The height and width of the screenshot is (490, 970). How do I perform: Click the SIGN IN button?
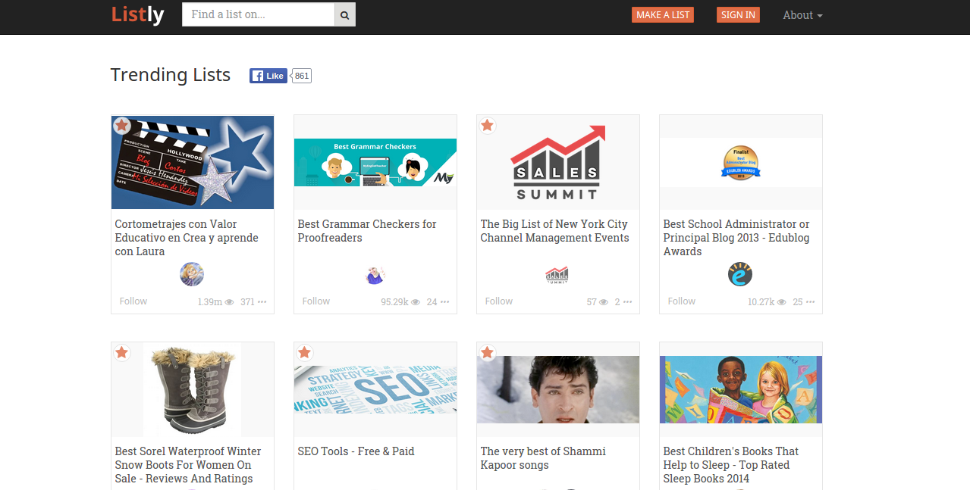point(737,15)
